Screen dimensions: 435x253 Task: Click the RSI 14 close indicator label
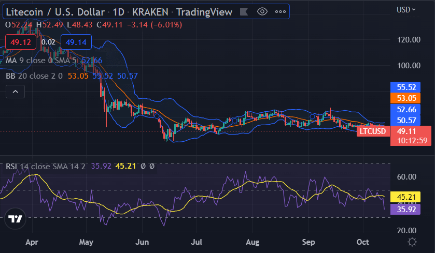(46, 167)
